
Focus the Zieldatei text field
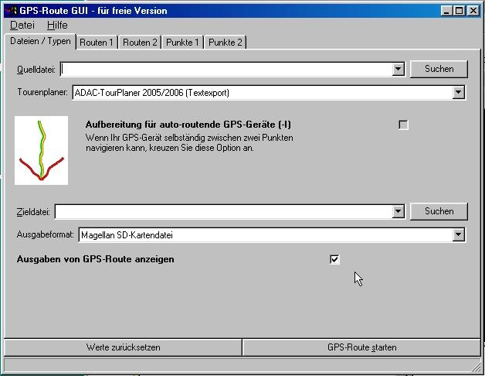(224, 212)
